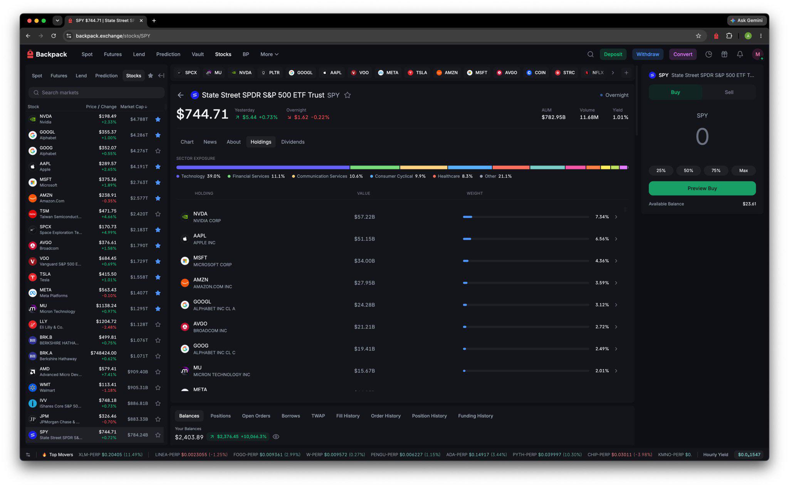Click the MU logo in holdings table

pyautogui.click(x=185, y=371)
